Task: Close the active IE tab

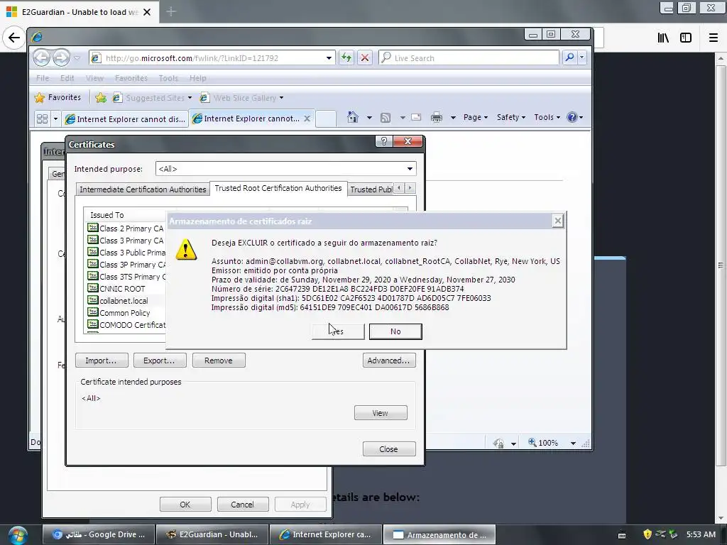Action: [x=307, y=119]
